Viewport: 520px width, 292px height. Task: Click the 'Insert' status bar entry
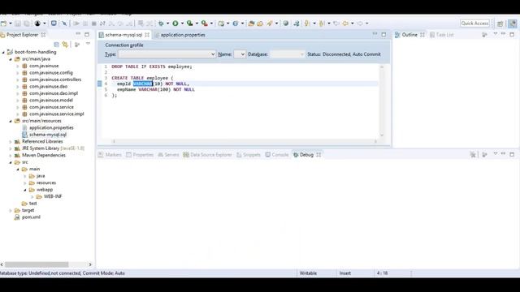tap(344, 273)
